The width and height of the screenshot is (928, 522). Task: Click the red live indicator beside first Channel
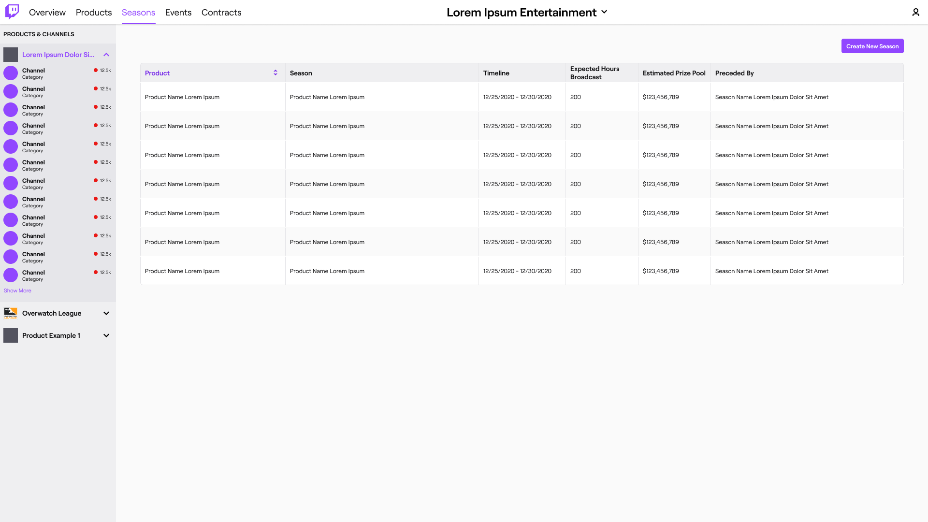tap(95, 70)
